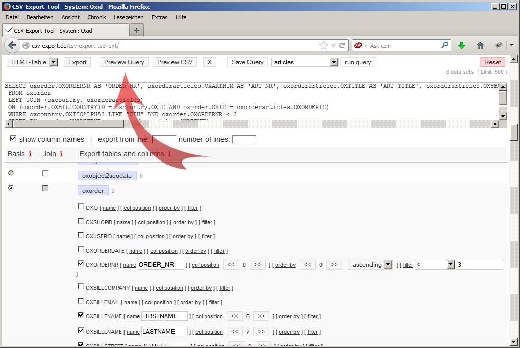The height and width of the screenshot is (348, 520).
Task: Click the red info icon next to Basis
Action: point(30,154)
